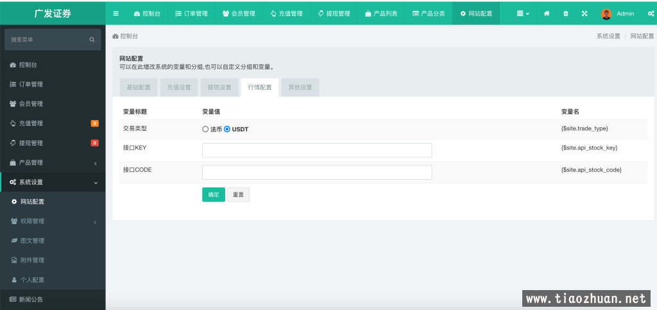657x310 pixels.
Task: Open 产品管理 in the sidebar
Action: [x=53, y=162]
